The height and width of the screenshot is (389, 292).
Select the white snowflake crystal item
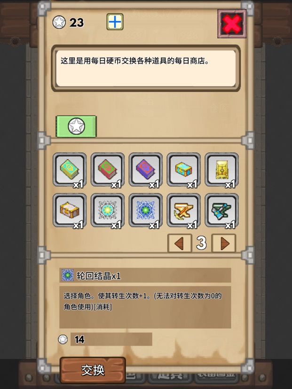pyautogui.click(x=108, y=210)
